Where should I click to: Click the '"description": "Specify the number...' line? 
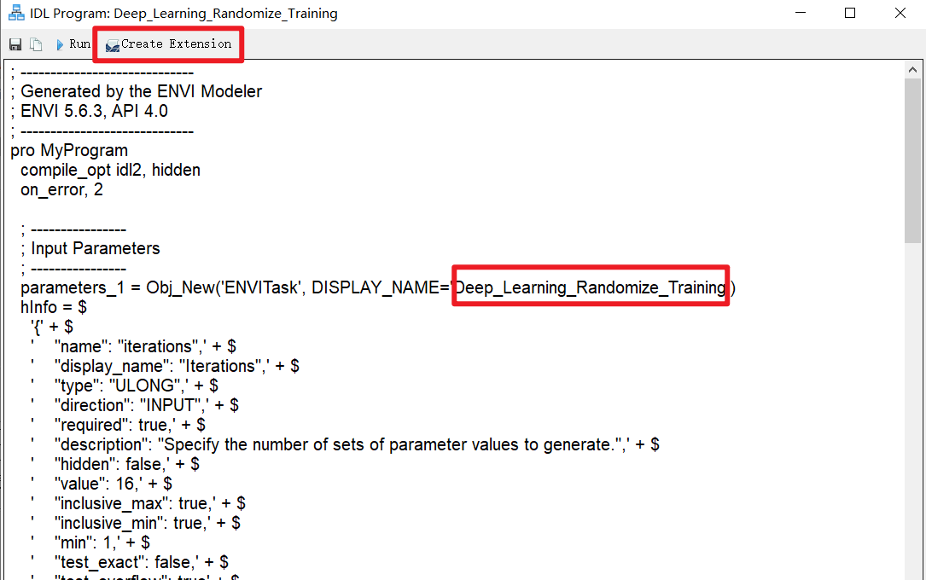pos(345,444)
